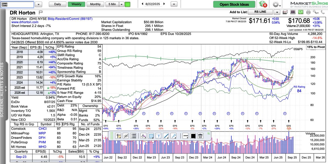Open the chart view icon beside RS LINE
The width and height of the screenshot is (328, 164).
tap(285, 12)
